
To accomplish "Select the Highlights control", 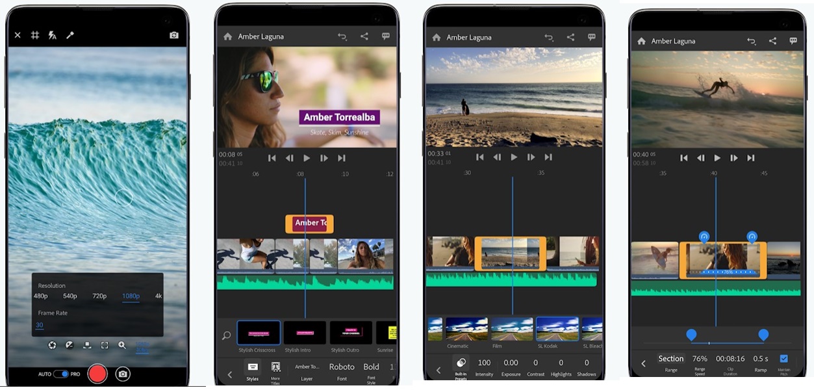I will (x=561, y=367).
